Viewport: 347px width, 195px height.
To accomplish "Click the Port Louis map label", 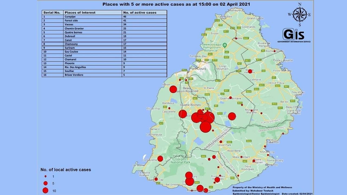I will 198,69.
